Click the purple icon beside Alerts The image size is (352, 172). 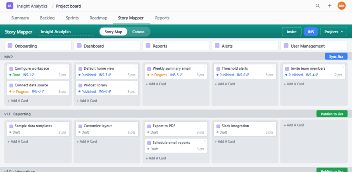[x=217, y=46]
